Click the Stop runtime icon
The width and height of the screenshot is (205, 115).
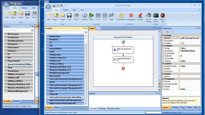pos(98,15)
